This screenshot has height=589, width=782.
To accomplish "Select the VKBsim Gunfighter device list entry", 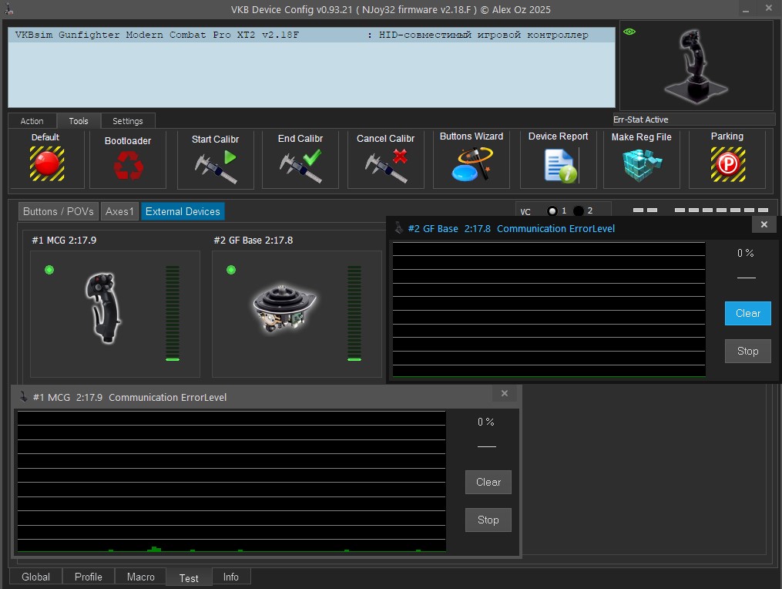I will (x=311, y=35).
